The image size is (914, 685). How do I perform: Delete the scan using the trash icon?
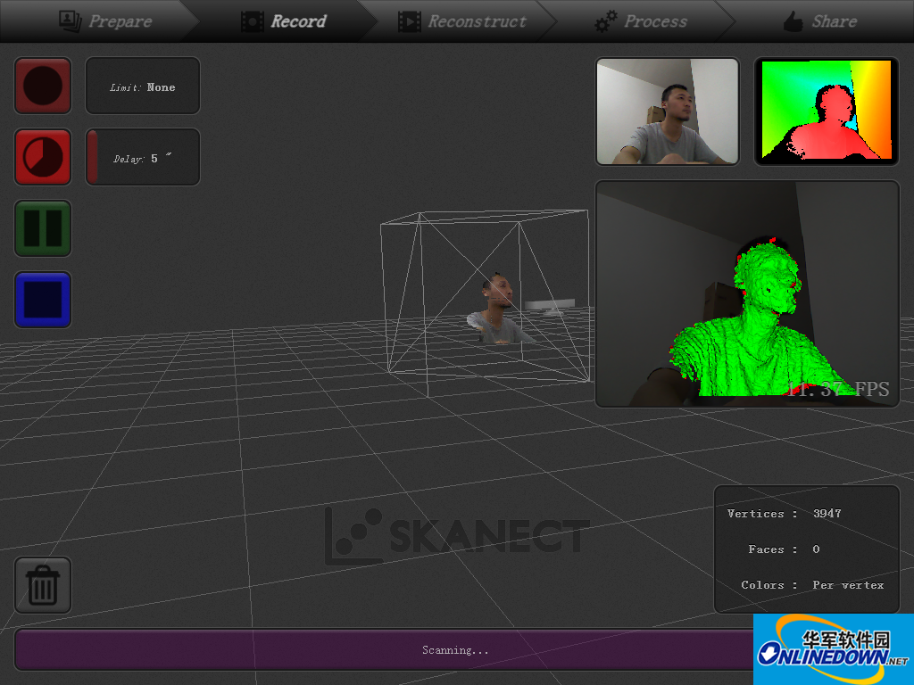click(x=43, y=585)
